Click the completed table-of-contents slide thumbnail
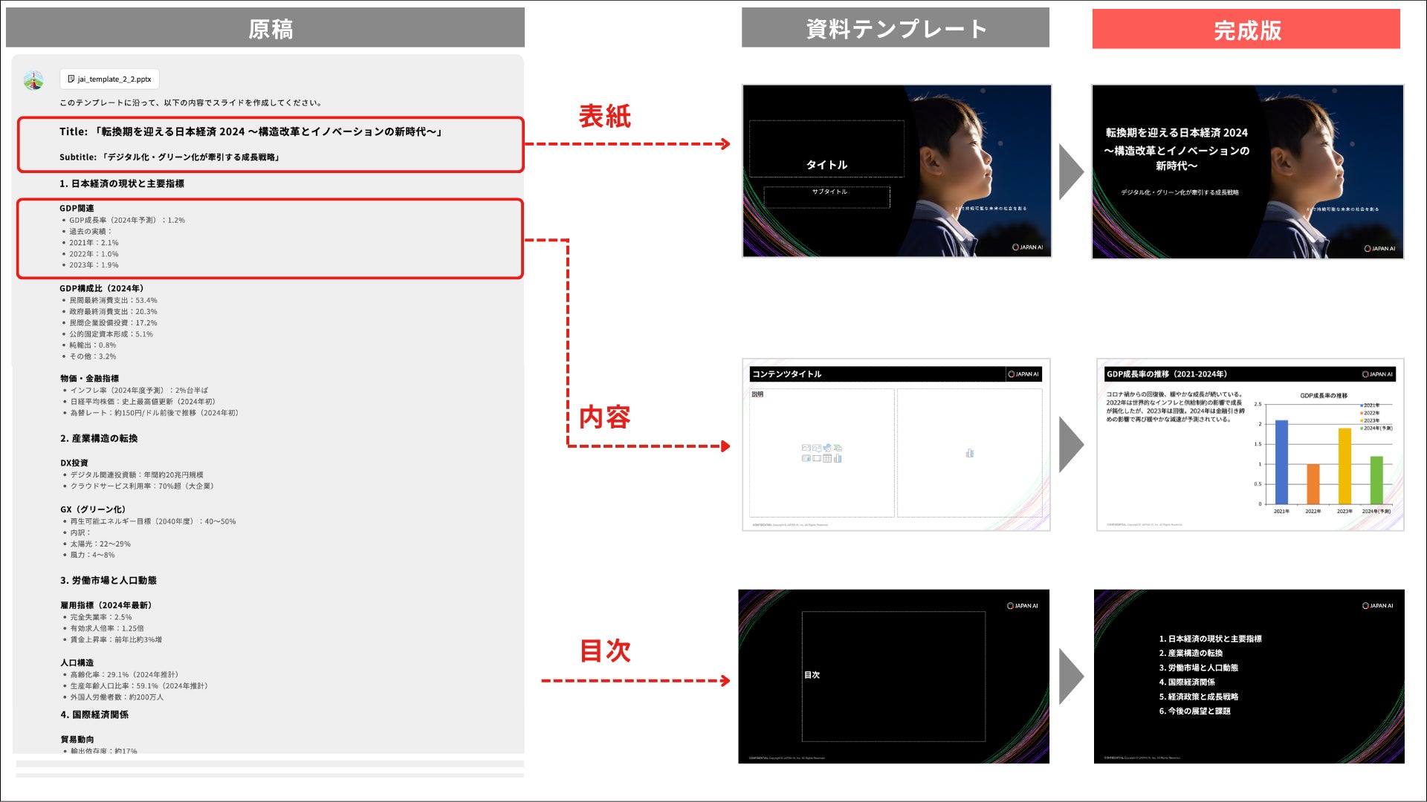Viewport: 1427px width, 802px height. tap(1249, 677)
